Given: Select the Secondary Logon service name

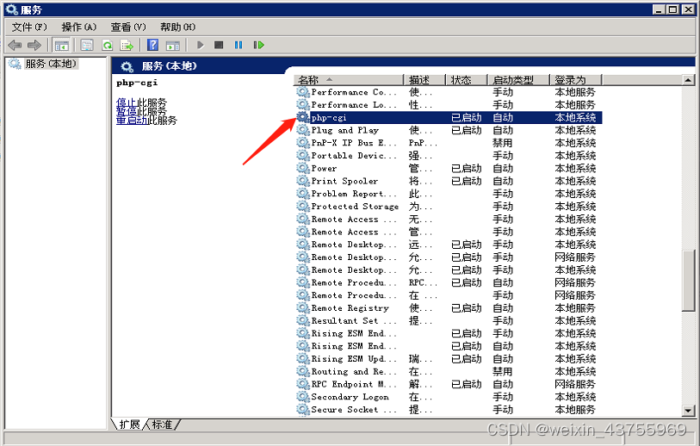Looking at the screenshot, I should 350,397.
